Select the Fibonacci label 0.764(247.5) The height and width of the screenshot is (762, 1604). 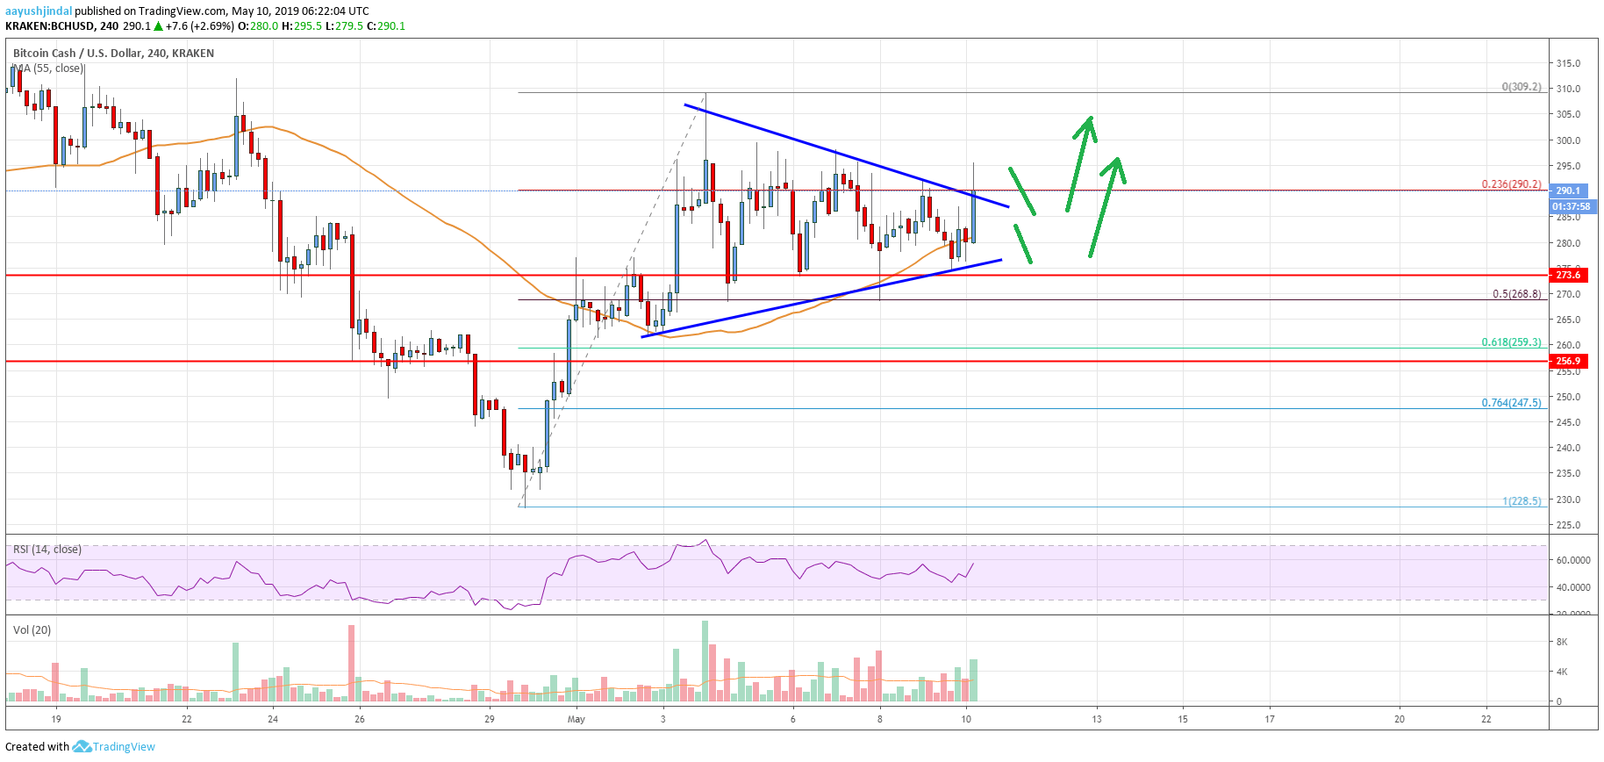(1512, 403)
